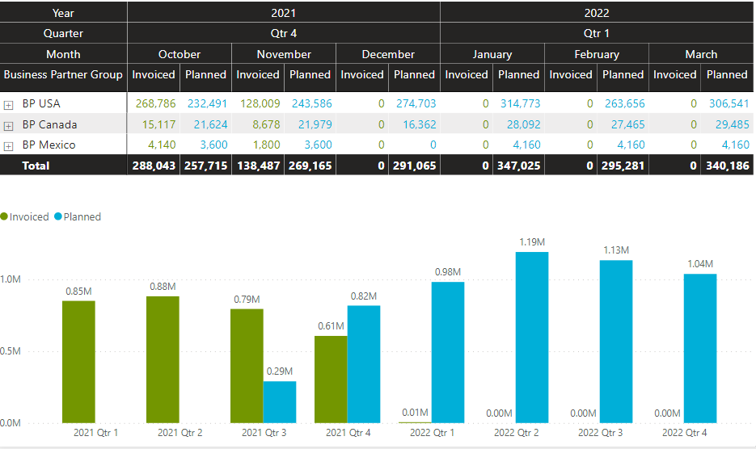The height and width of the screenshot is (449, 756).
Task: Click the November month header
Action: 284,54
